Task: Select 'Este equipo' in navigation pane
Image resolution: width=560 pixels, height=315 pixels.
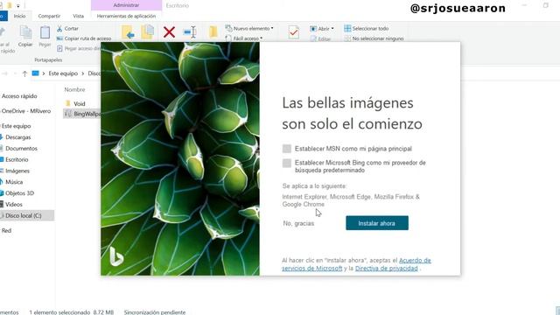Action: coord(16,126)
